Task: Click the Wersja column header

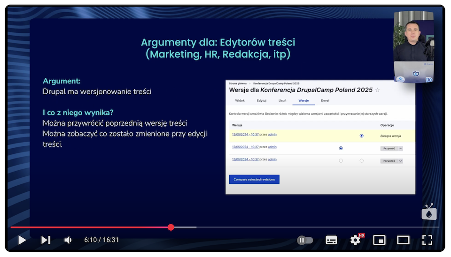Action: tap(237, 125)
